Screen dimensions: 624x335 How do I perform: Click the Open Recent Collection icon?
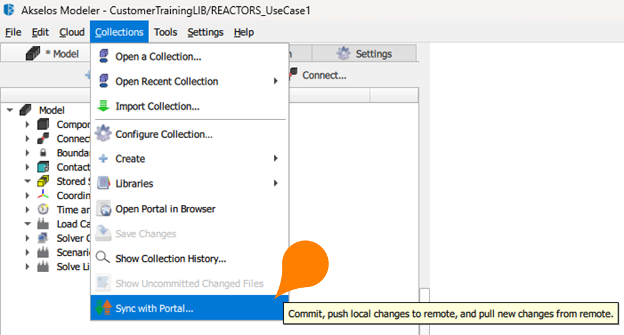pos(103,81)
